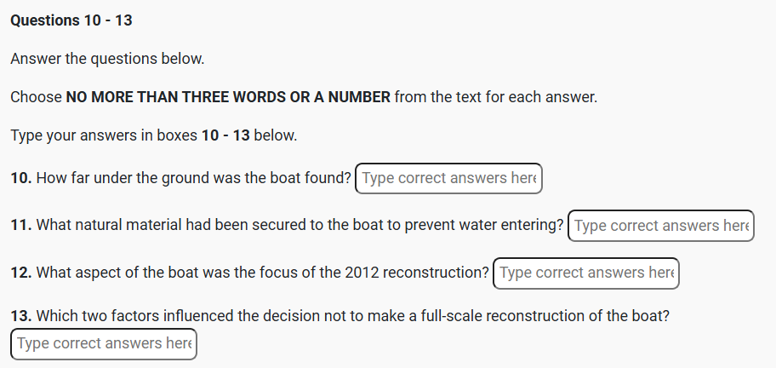This screenshot has width=776, height=368.
Task: Click the "Type your answers in boxes" text
Action: click(104, 135)
